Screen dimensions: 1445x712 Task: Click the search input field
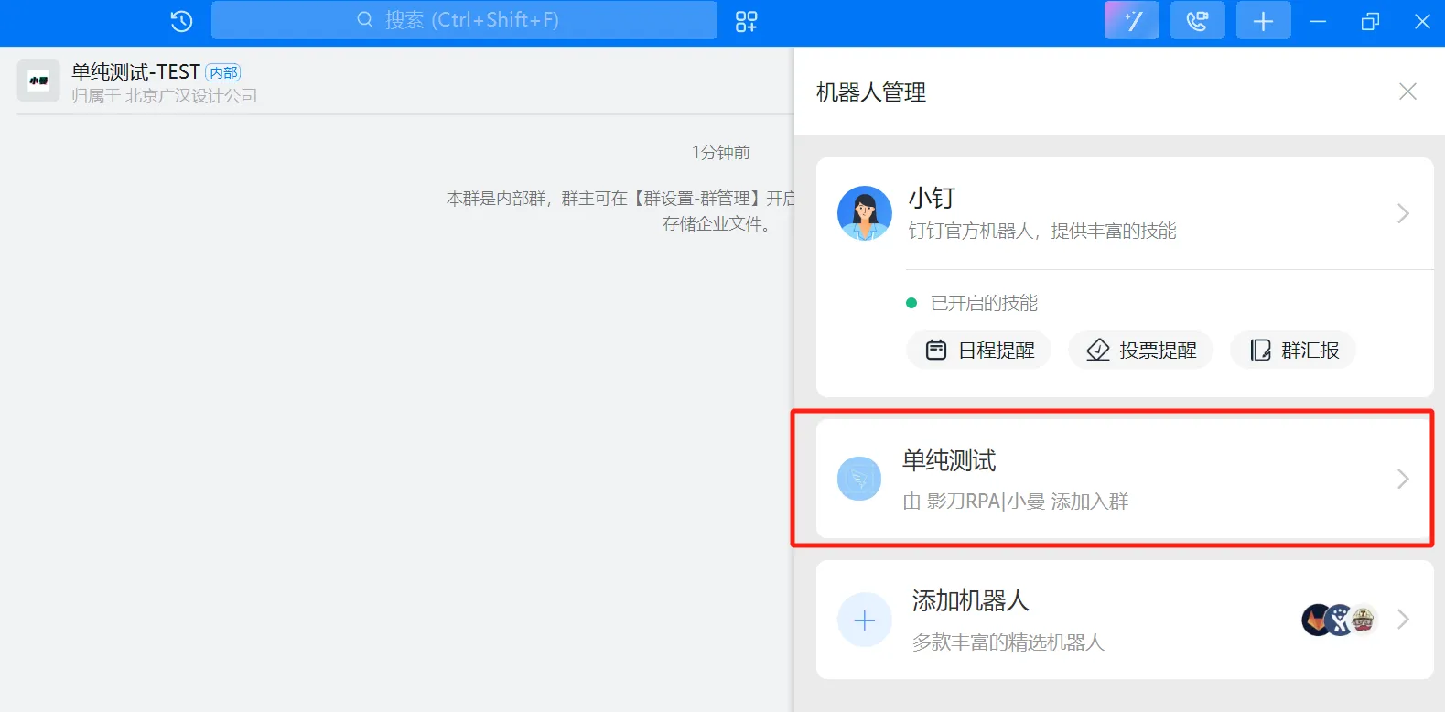tap(464, 20)
